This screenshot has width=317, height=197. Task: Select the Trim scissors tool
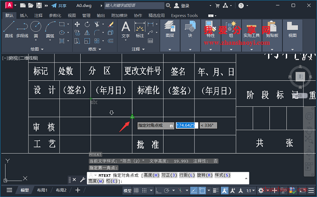(97, 24)
